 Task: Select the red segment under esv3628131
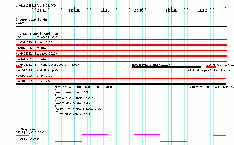tap(19, 67)
